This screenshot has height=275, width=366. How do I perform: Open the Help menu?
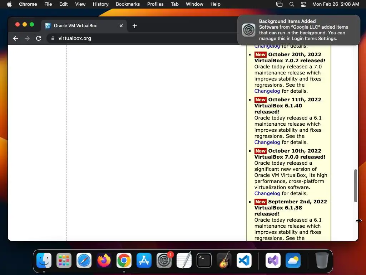(x=215, y=4)
